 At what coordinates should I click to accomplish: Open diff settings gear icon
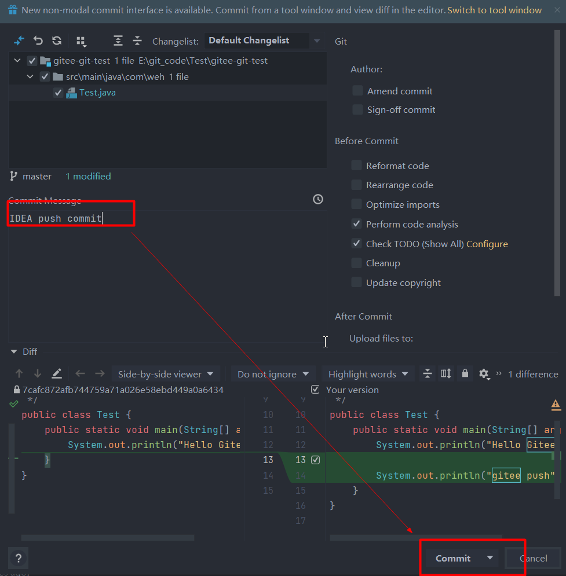pos(484,374)
